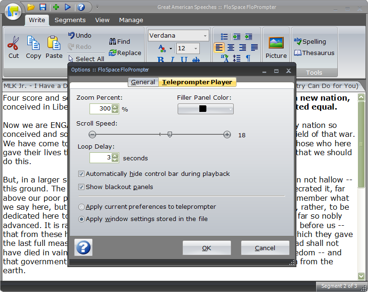Click the blue play teleprompter icon
Viewport: 368px width, 292px height.
68,7
